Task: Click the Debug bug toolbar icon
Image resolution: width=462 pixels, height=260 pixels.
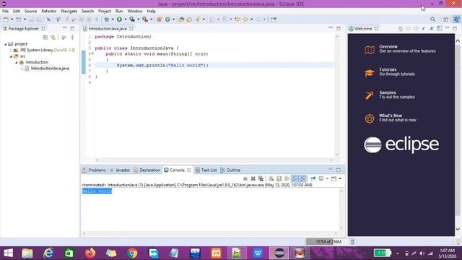Action: [107, 19]
